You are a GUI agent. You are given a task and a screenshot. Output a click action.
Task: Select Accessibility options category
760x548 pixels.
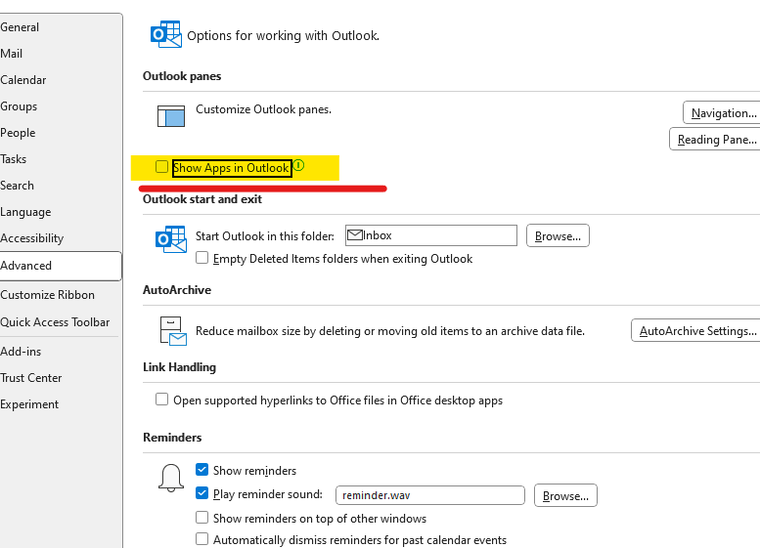point(32,238)
